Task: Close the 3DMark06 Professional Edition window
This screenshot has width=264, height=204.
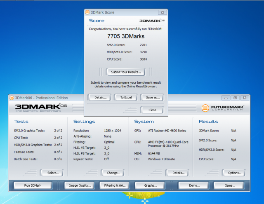Action: pyautogui.click(x=245, y=98)
